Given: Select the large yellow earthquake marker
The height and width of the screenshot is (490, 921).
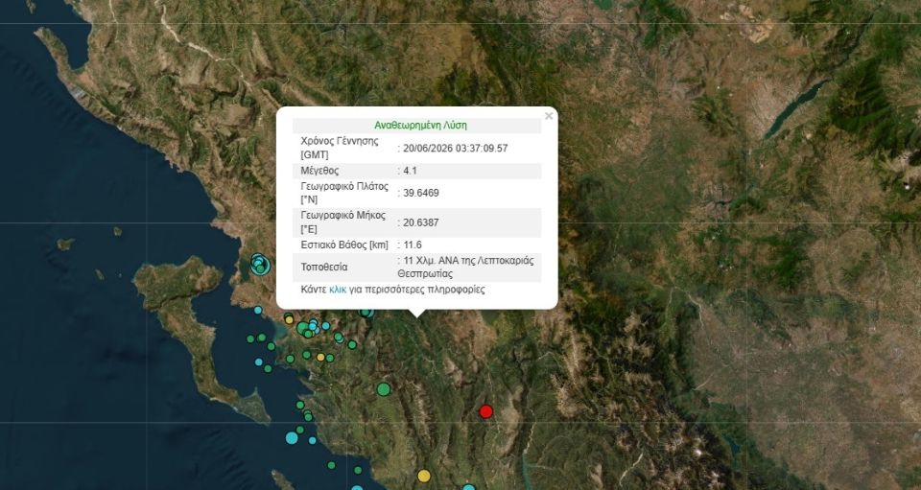Looking at the screenshot, I should click(x=424, y=476).
